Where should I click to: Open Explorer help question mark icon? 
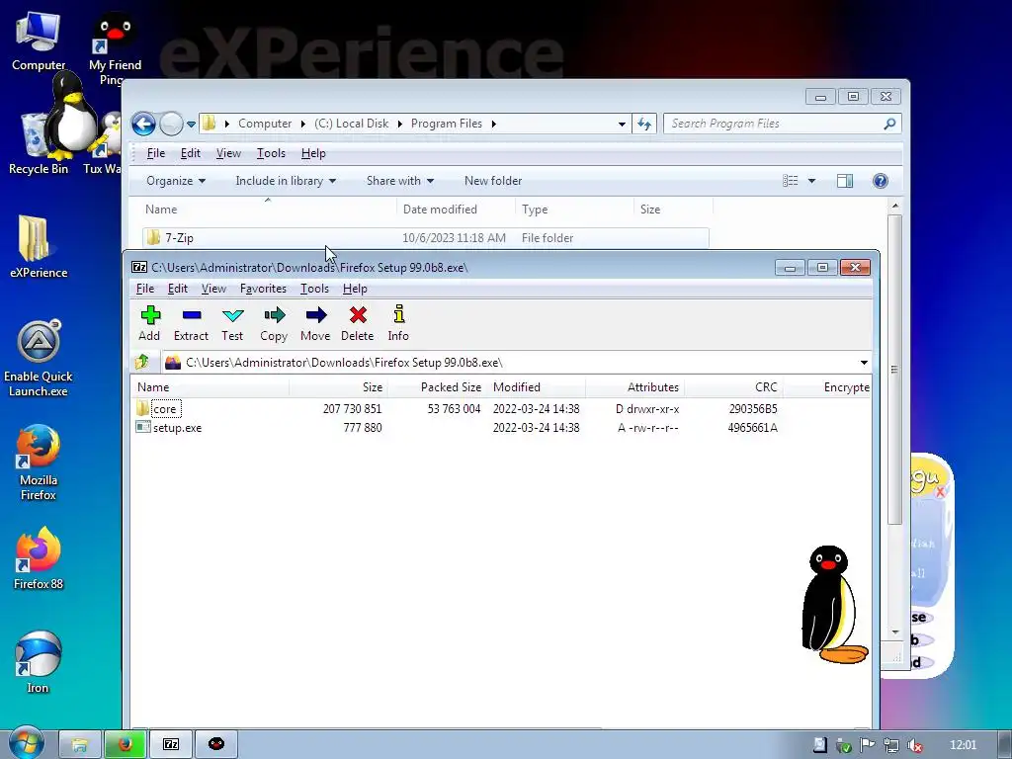(x=881, y=181)
